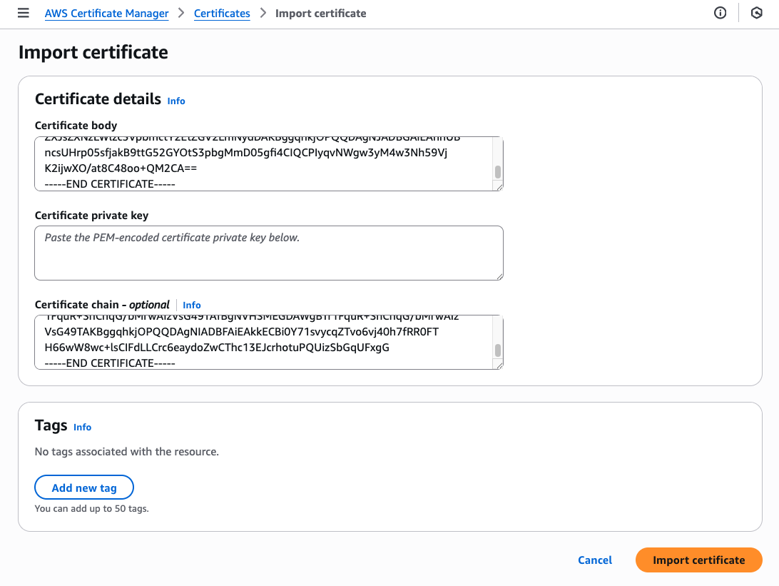This screenshot has height=586, width=779.
Task: Click the Info link next to Tags
Action: (x=82, y=427)
